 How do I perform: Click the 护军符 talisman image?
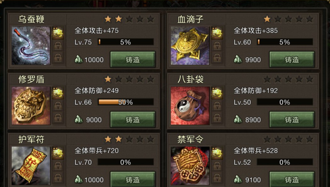pos(31,166)
